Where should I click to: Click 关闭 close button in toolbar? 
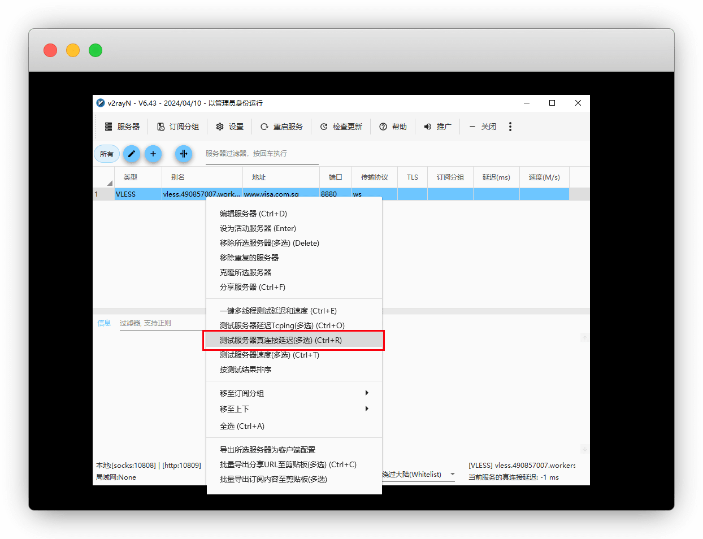[483, 127]
